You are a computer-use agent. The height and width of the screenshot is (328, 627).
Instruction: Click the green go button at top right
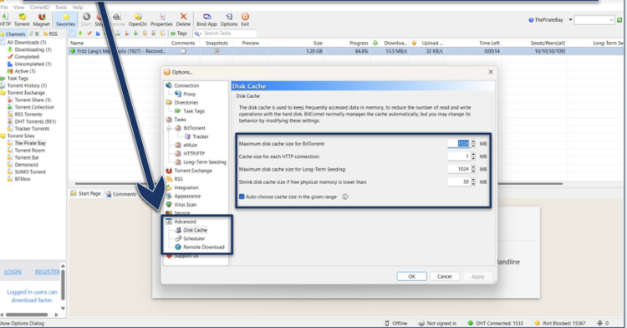point(619,20)
